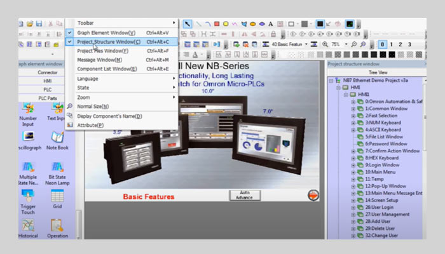Select the blue diamond shape tool
The width and height of the screenshot is (445, 254).
point(262,24)
